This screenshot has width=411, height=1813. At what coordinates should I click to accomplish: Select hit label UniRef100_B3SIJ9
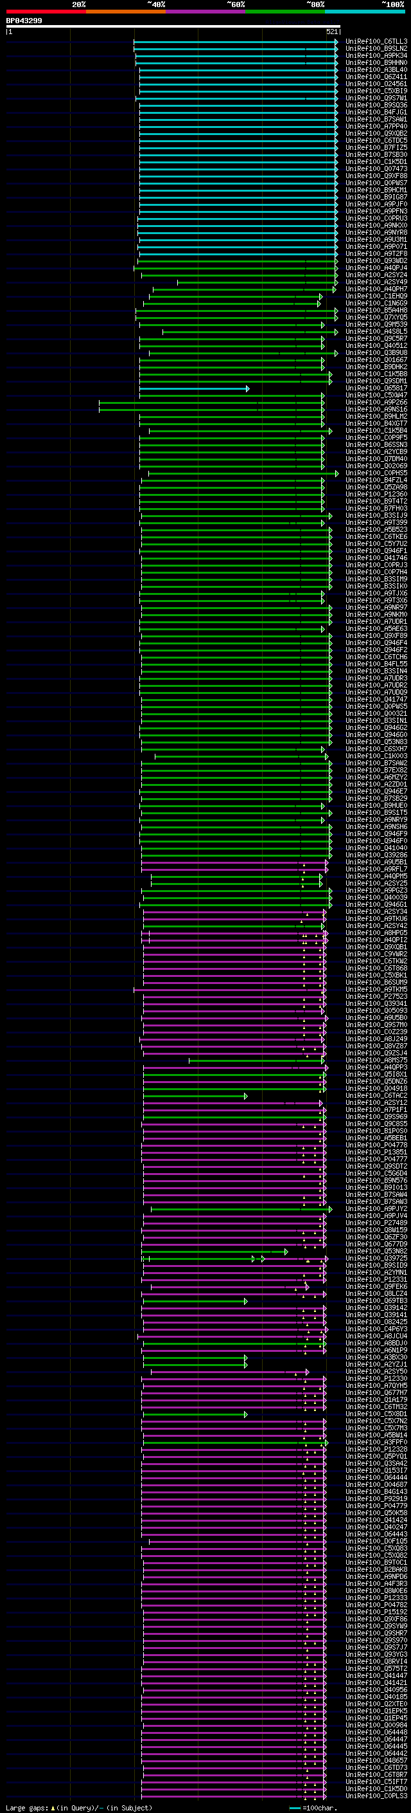tap(376, 516)
